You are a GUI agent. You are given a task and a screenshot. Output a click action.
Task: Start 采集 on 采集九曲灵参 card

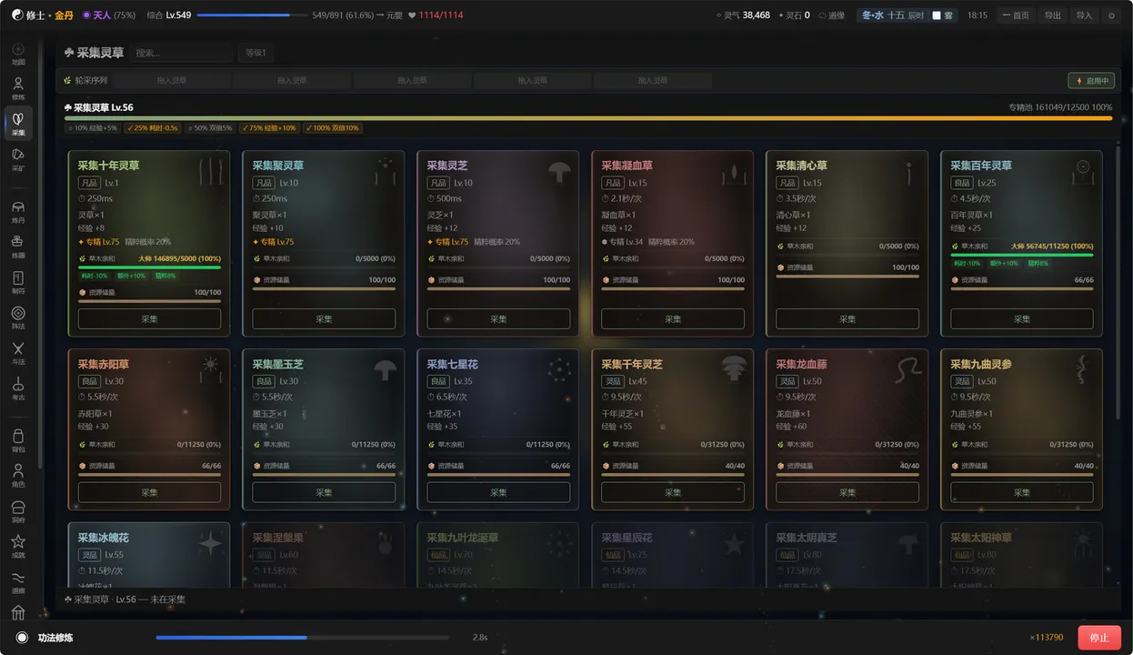(1022, 492)
